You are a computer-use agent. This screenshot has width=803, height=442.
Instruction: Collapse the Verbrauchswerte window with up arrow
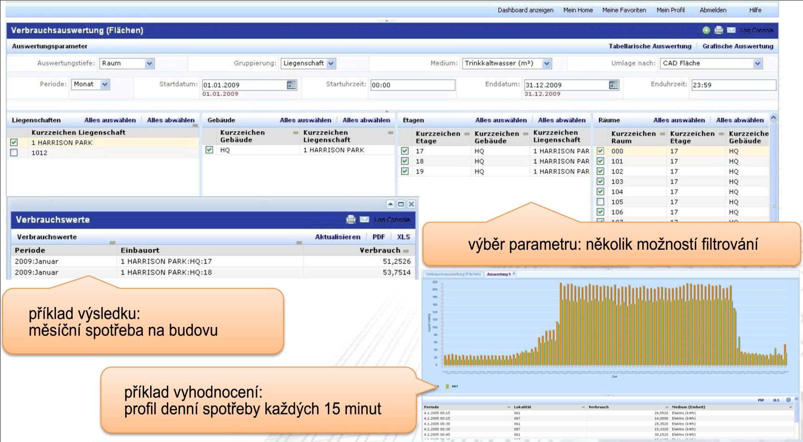point(390,204)
